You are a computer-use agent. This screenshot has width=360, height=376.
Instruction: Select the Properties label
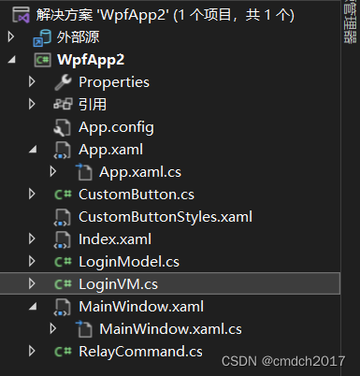pyautogui.click(x=114, y=82)
